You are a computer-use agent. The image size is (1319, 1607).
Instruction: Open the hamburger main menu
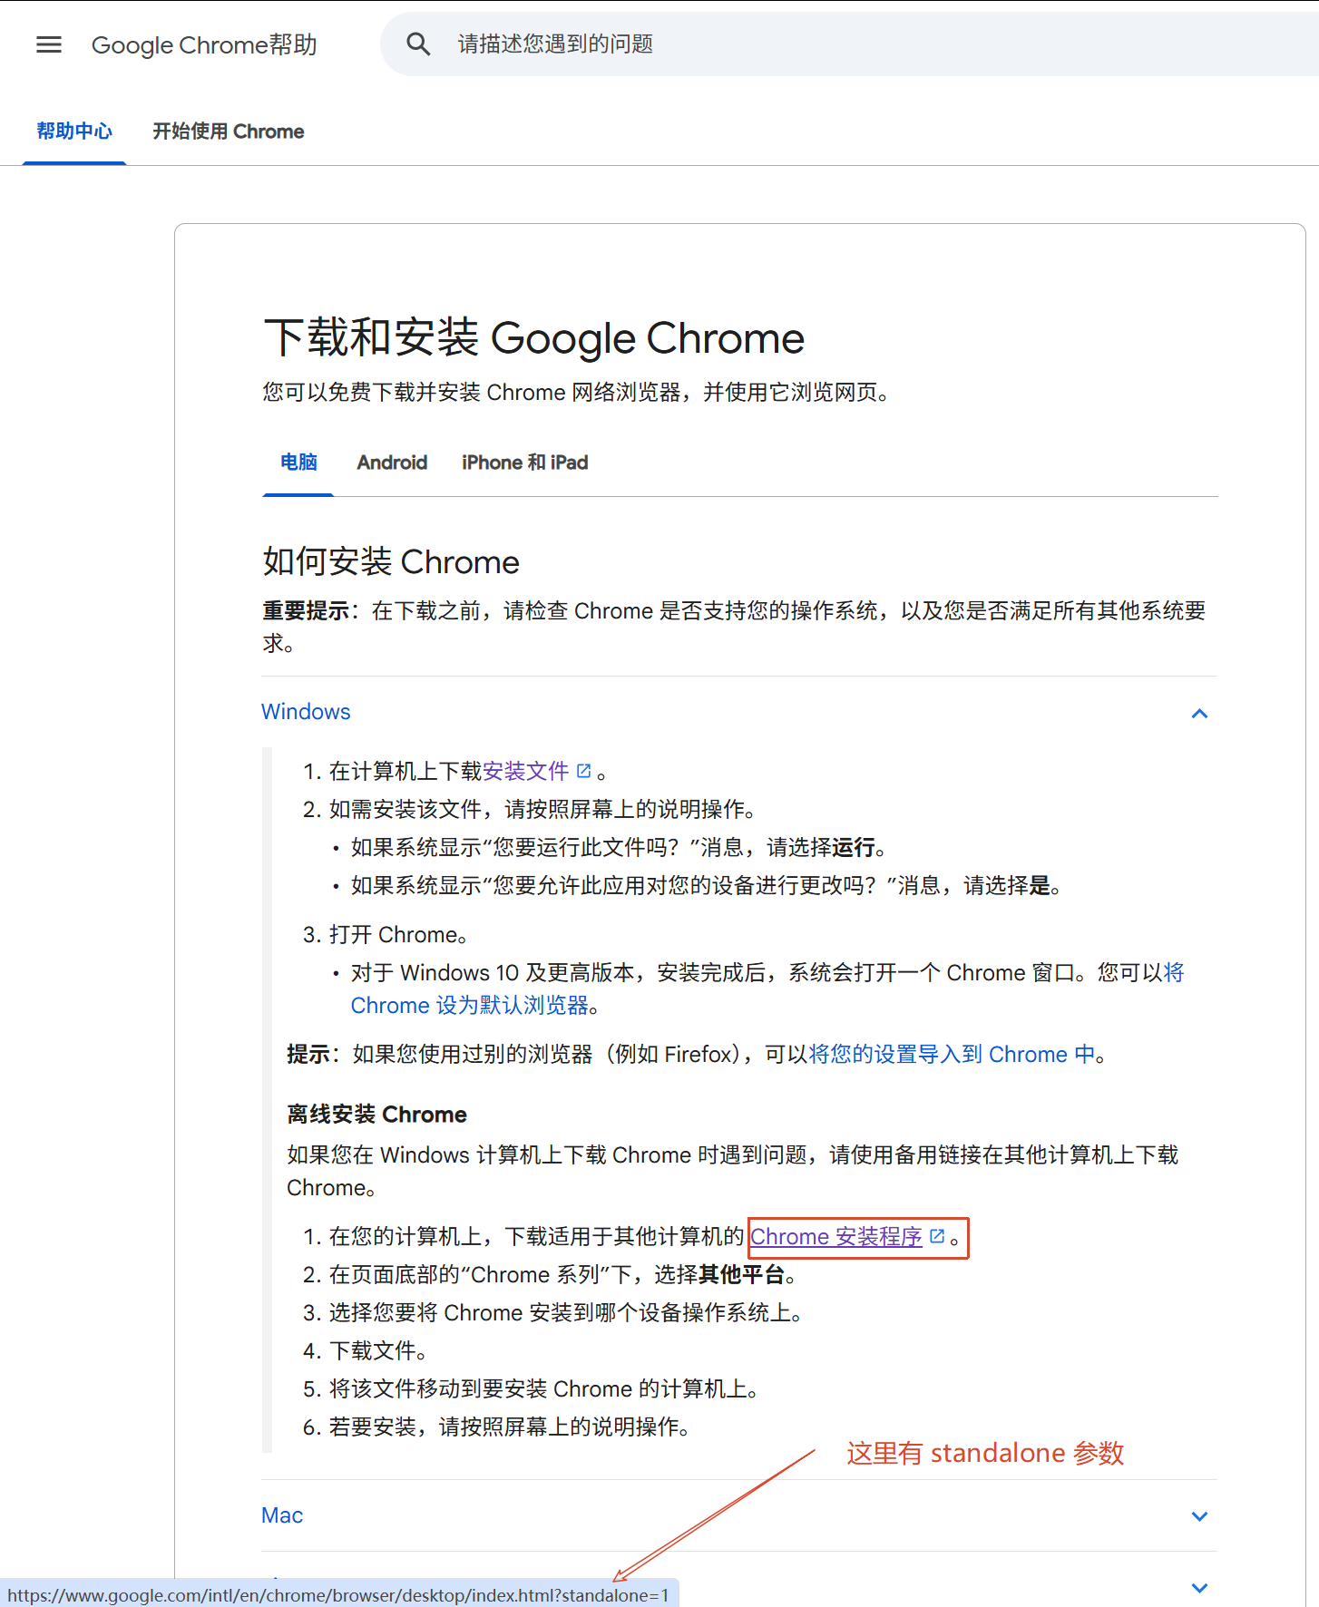[49, 44]
